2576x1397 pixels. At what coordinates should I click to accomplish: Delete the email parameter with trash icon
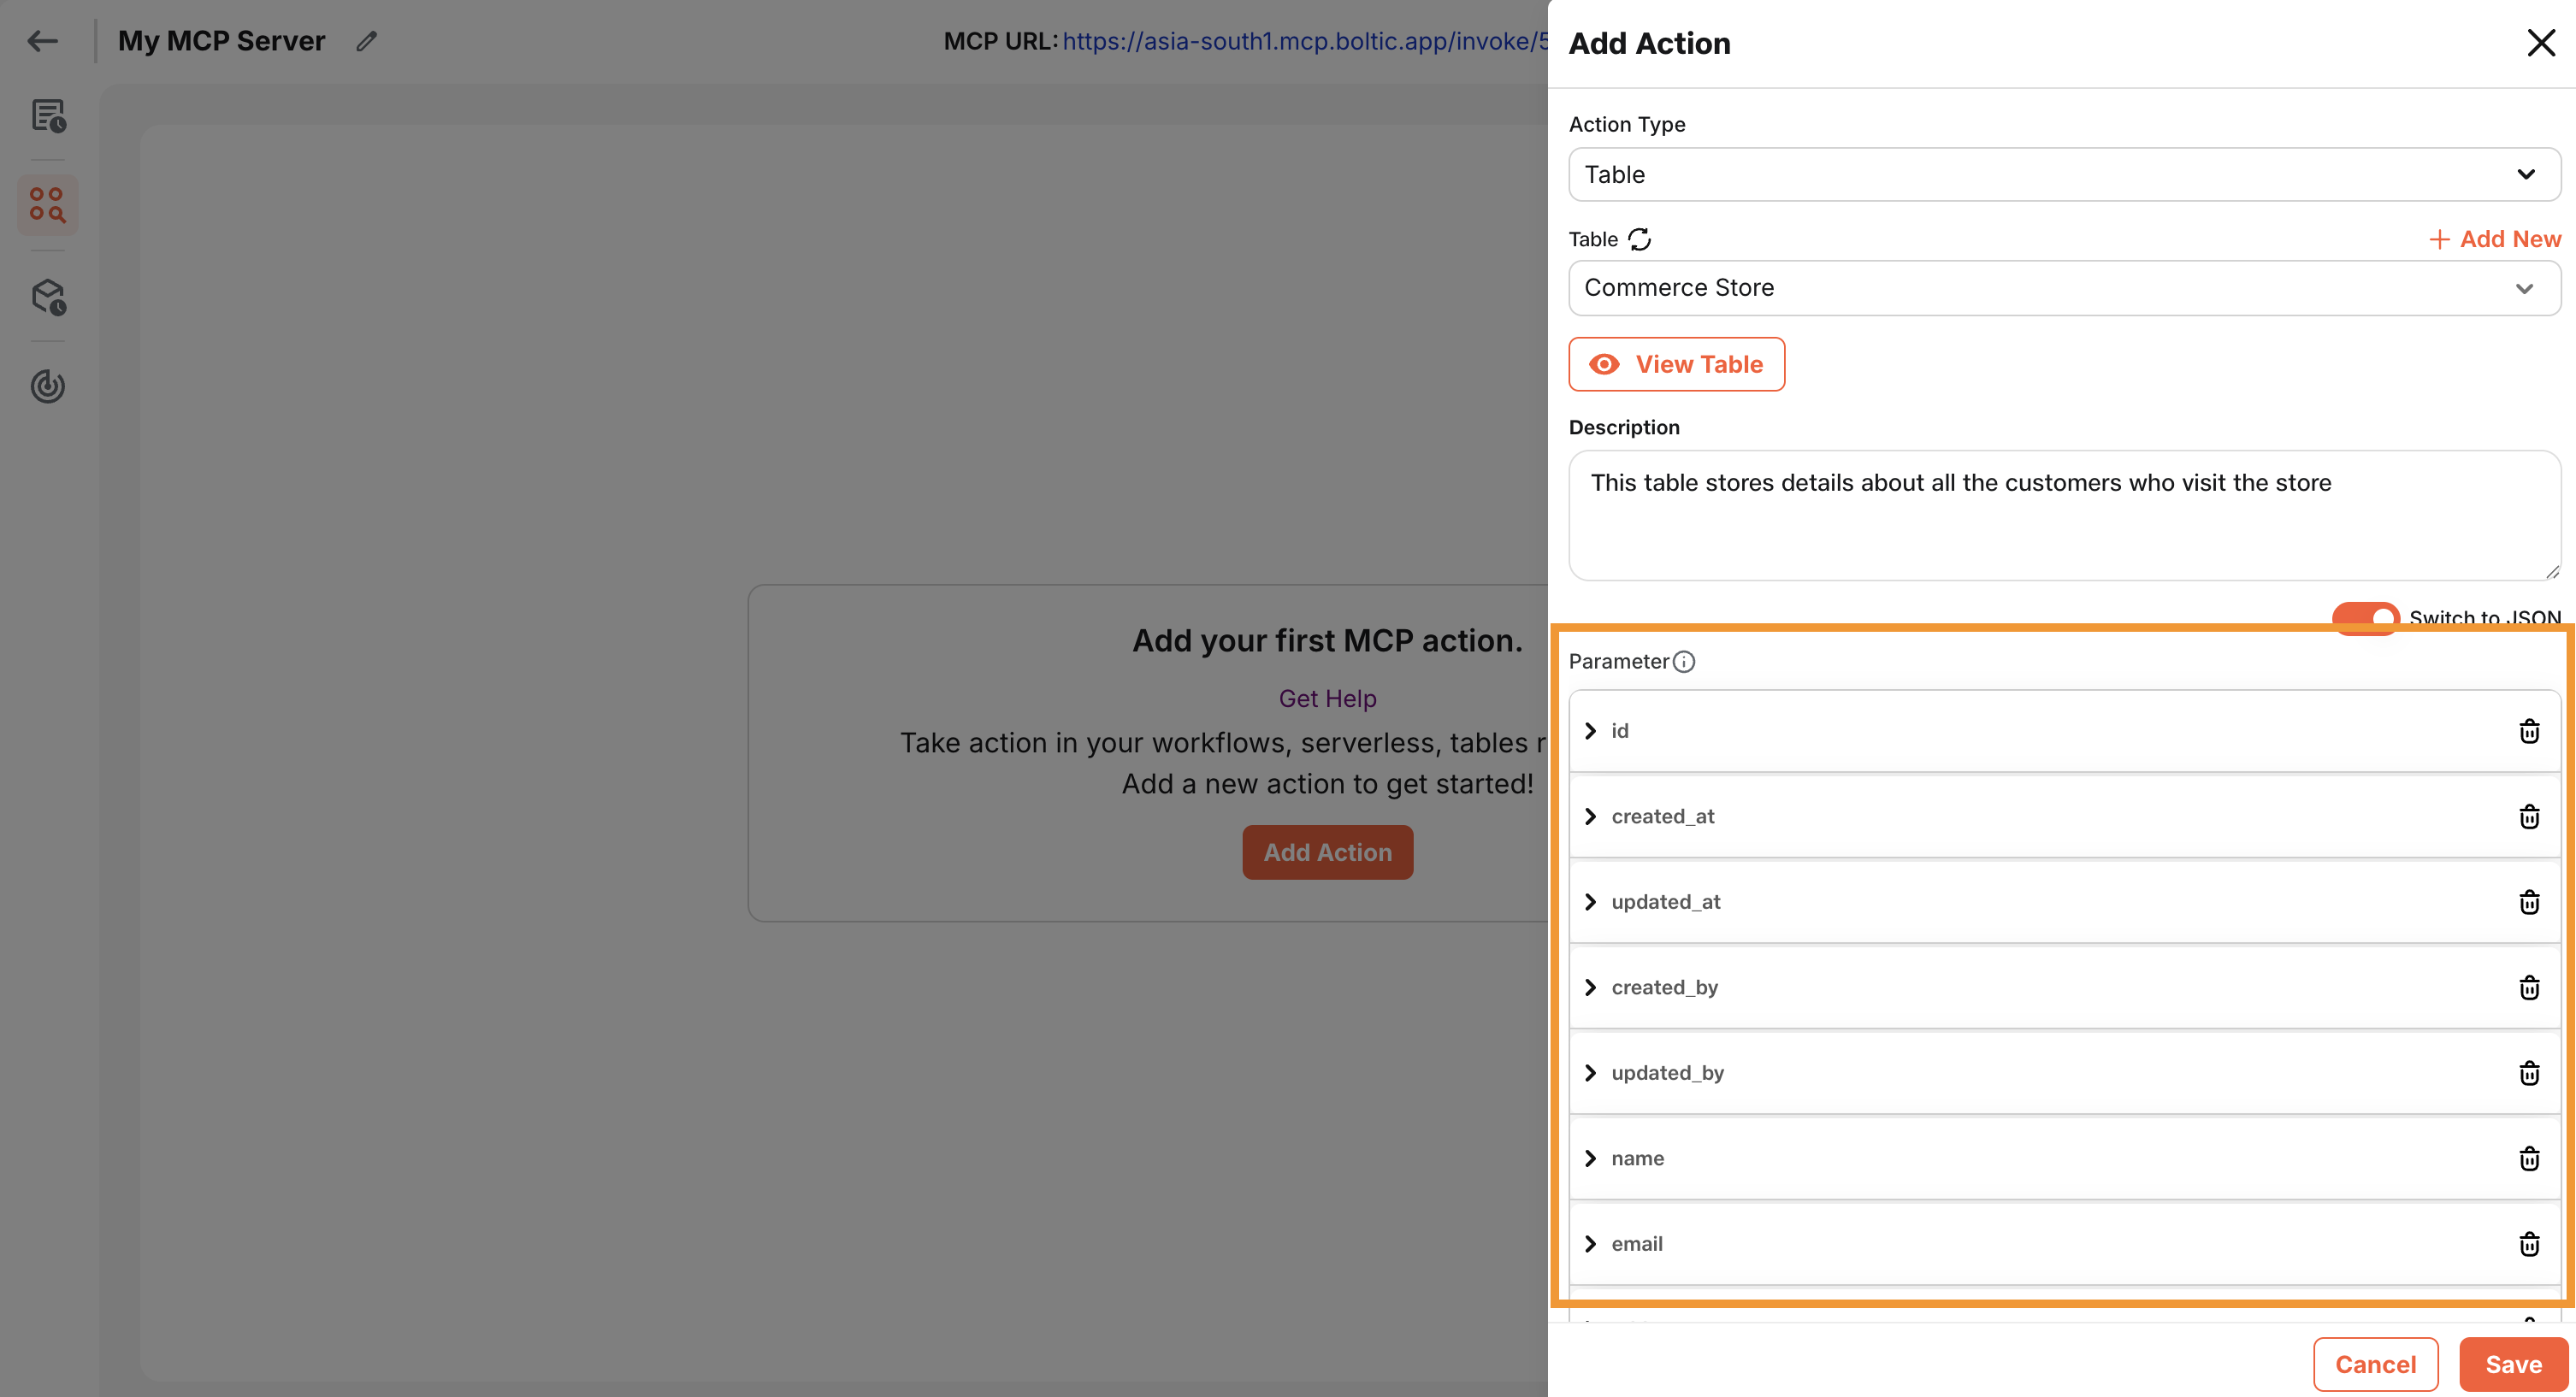point(2530,1244)
